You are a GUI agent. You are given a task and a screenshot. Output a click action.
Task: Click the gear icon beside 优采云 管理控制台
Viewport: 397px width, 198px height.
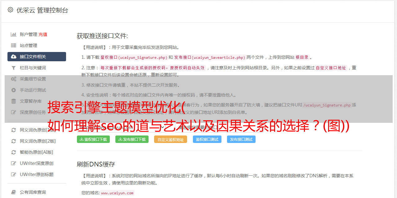[10, 10]
